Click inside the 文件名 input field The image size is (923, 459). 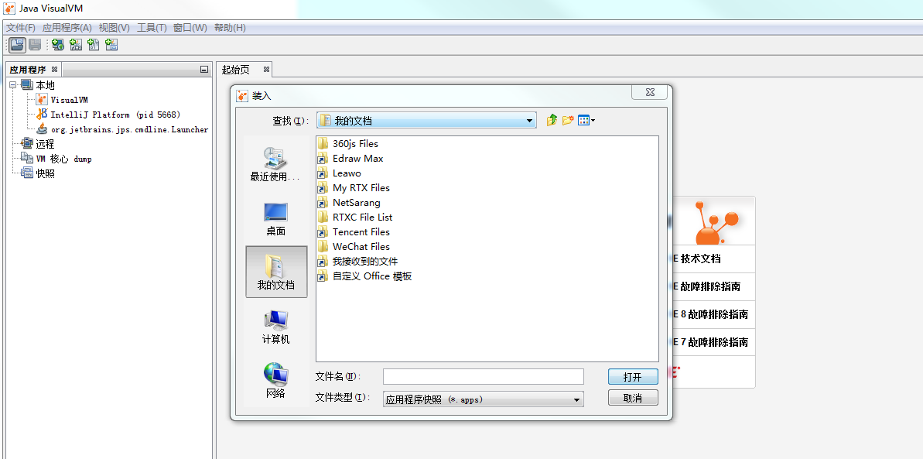(483, 376)
